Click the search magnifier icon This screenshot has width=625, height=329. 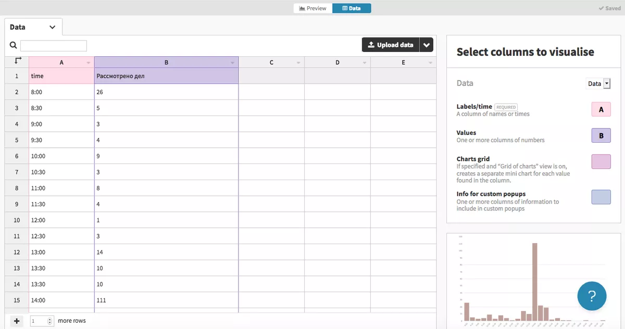[13, 45]
